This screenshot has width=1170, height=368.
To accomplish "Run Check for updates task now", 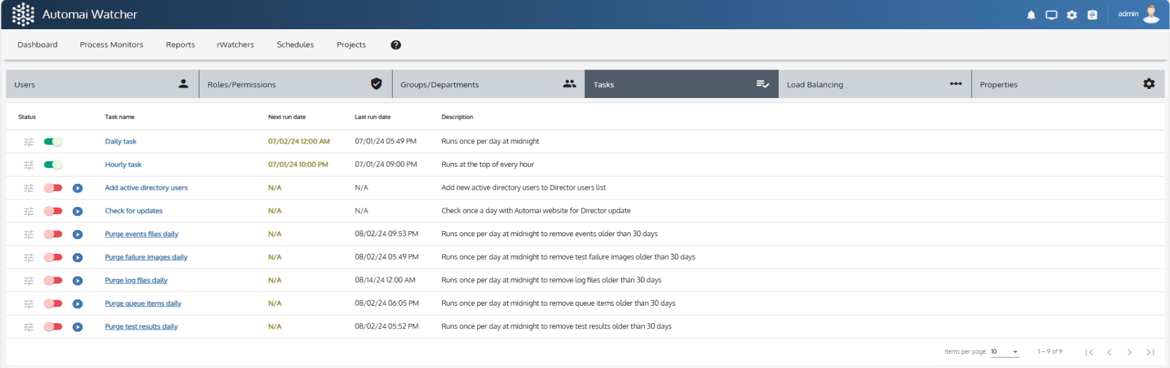I will click(77, 211).
